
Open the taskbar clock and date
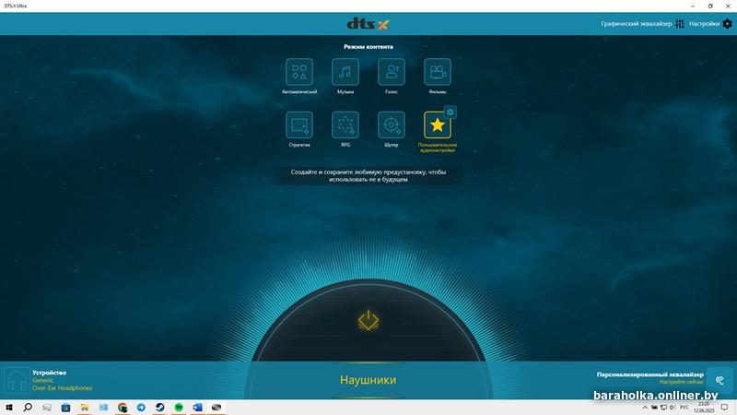point(704,408)
